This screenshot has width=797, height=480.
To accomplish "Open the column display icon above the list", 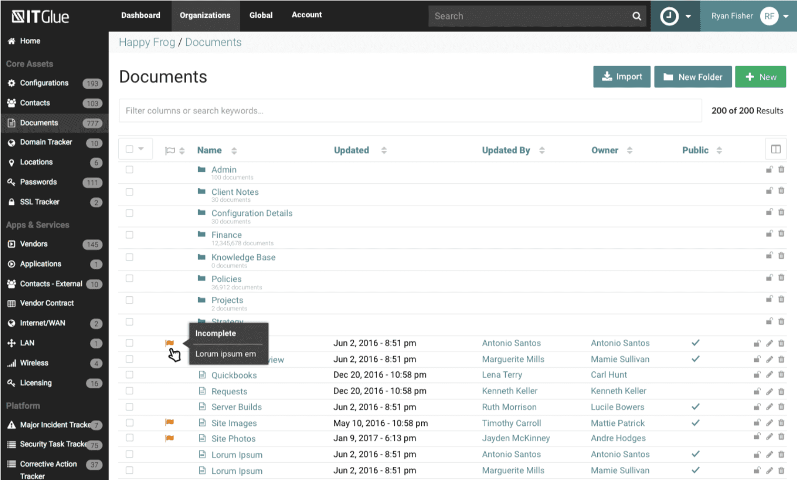I will [x=775, y=149].
